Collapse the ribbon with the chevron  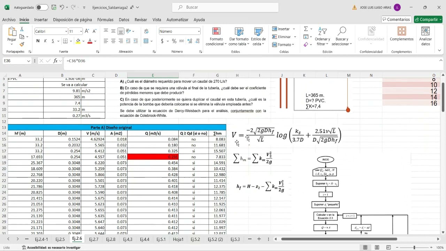440,51
